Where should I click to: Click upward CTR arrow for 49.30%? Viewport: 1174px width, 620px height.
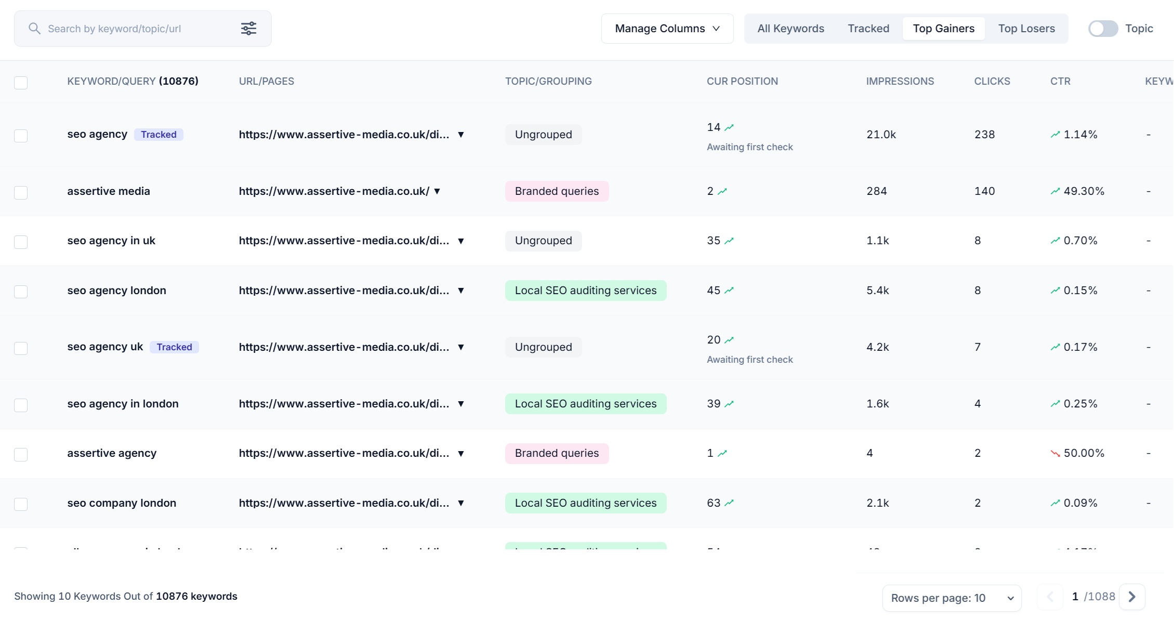tap(1055, 191)
